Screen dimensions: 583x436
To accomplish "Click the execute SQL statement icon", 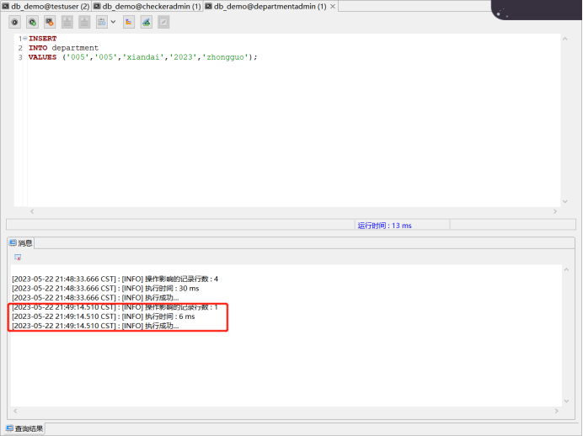I will pos(14,22).
